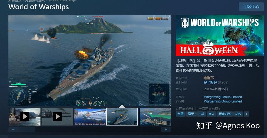Play the first video thumbnail
Image resolution: width=267 pixels, height=138 pixels.
[x=25, y=117]
